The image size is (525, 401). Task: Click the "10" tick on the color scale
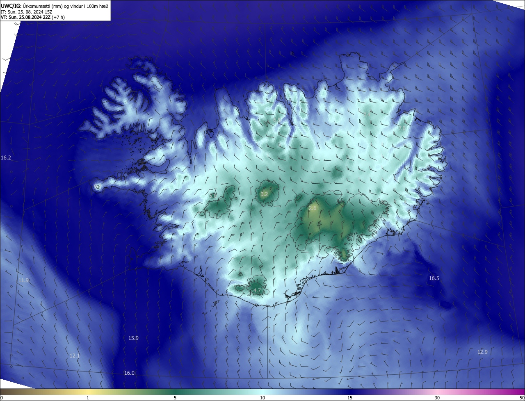(x=262, y=398)
